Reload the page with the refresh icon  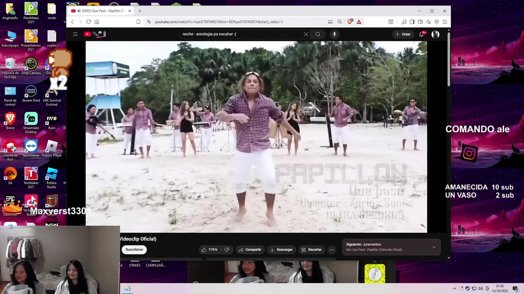[x=88, y=22]
